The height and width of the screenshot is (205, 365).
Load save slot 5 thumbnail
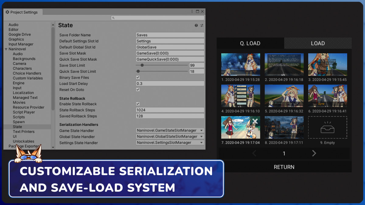tap(284, 96)
